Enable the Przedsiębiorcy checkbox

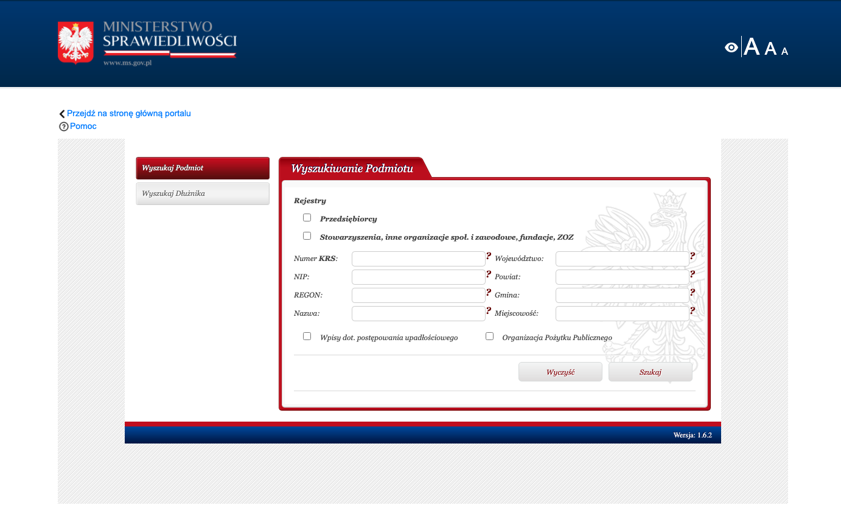[x=307, y=218]
